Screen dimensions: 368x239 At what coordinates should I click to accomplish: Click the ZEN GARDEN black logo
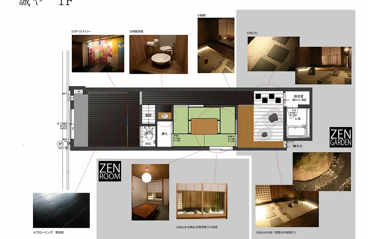[340, 137]
